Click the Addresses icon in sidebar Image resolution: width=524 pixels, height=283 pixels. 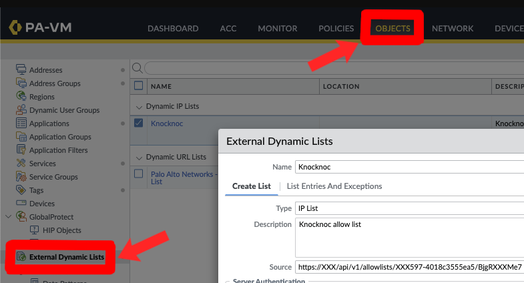pos(21,70)
